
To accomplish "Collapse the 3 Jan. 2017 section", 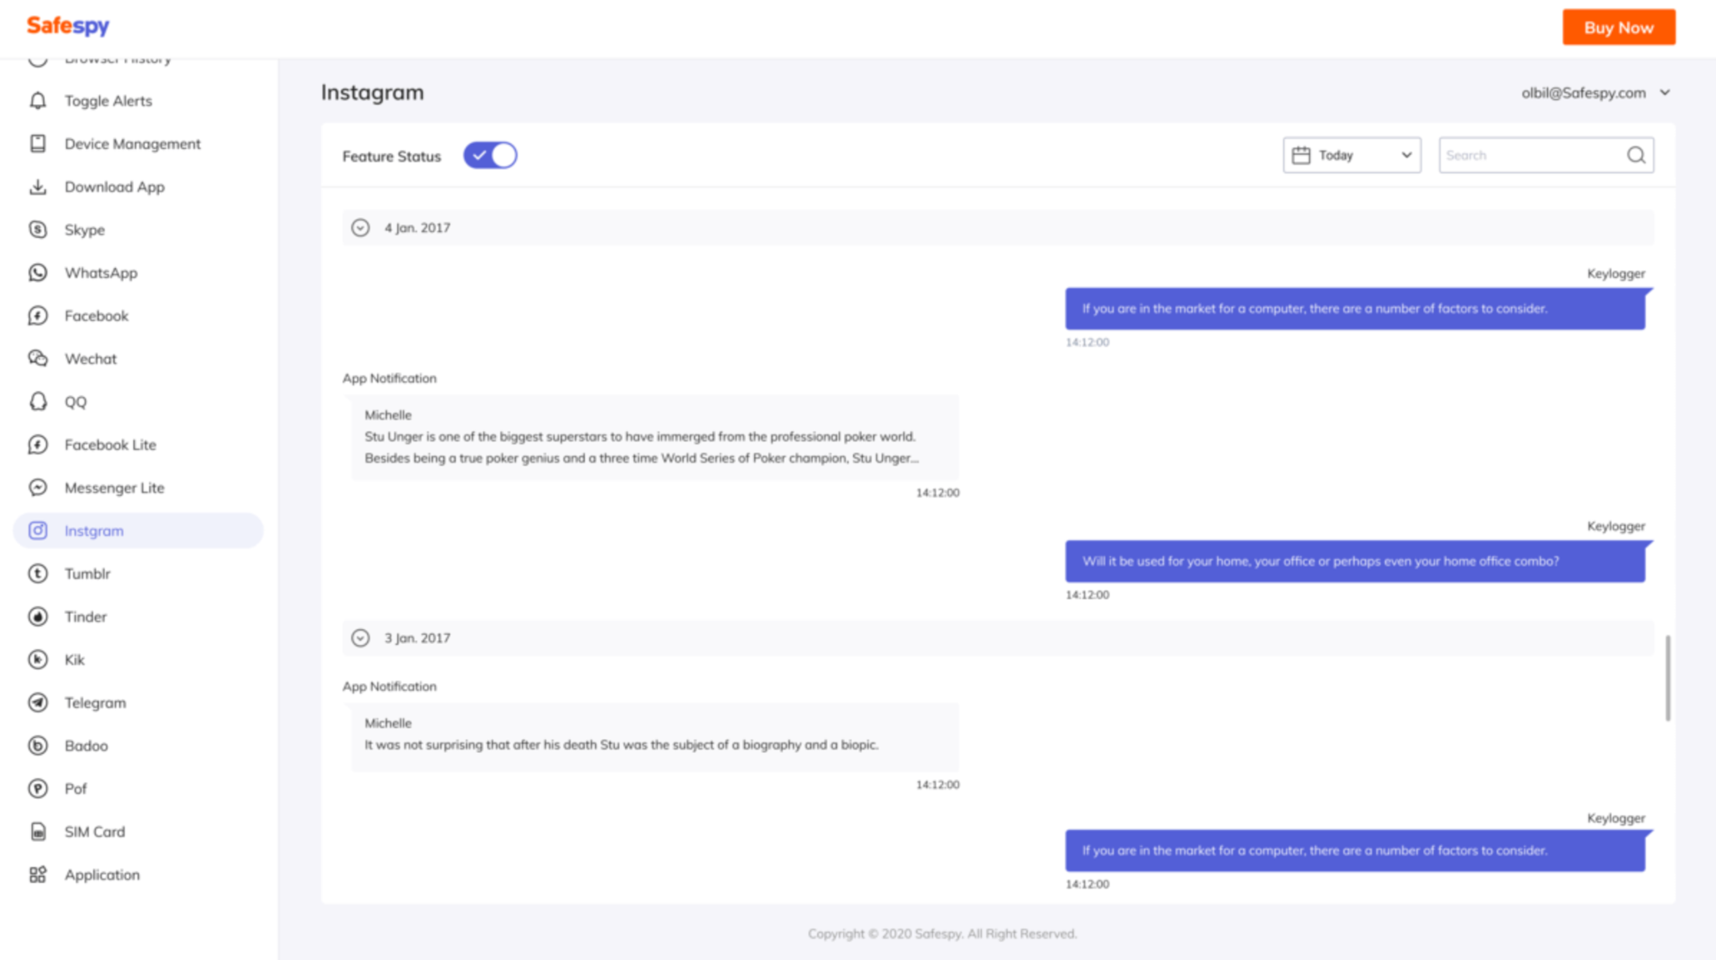I will click(x=360, y=638).
